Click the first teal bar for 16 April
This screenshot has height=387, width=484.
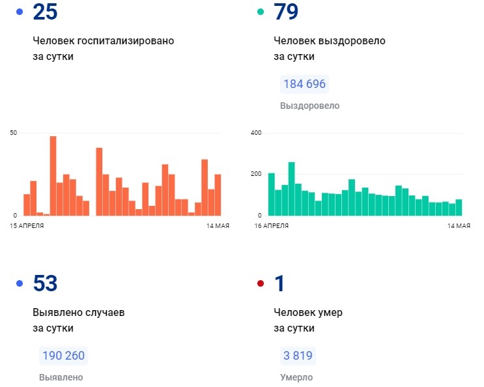(x=272, y=194)
